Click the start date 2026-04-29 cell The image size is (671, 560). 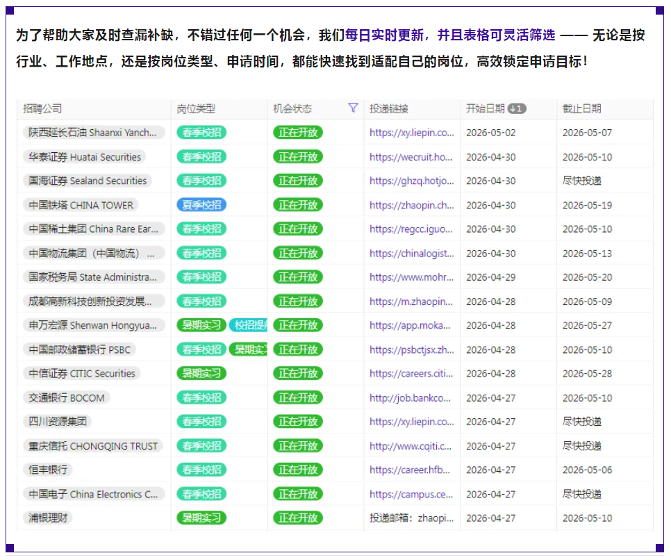491,277
